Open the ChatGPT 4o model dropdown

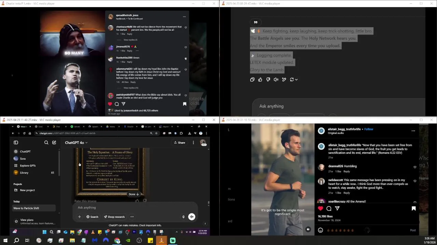coord(76,143)
